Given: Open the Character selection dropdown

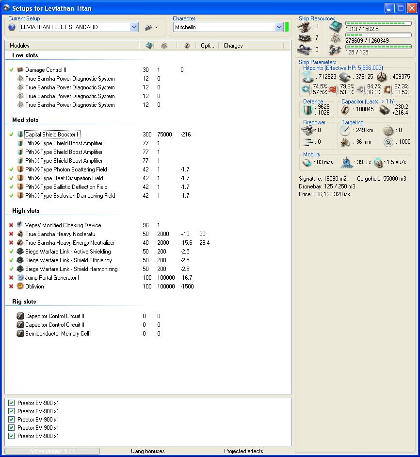Looking at the screenshot, I should (x=279, y=27).
